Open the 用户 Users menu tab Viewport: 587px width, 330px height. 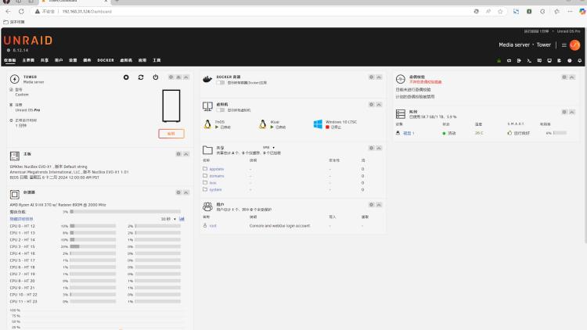tap(59, 60)
